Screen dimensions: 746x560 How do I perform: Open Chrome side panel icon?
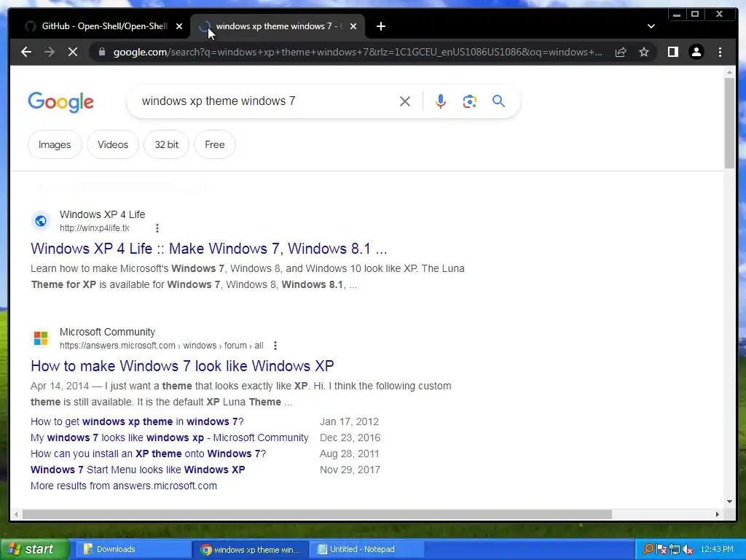click(x=672, y=52)
